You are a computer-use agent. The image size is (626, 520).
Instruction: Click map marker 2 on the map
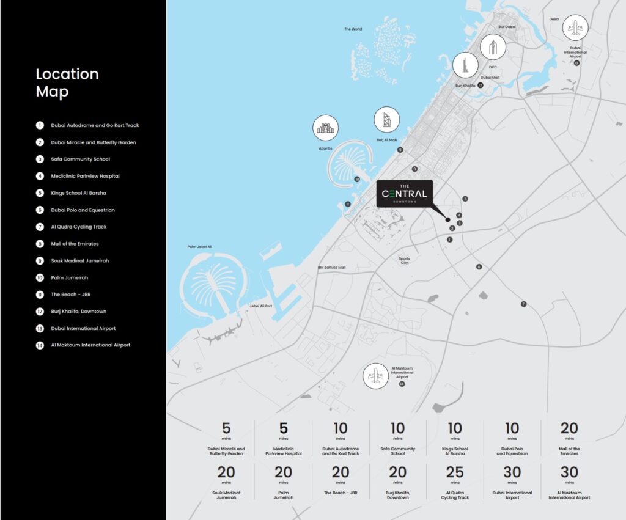click(x=452, y=229)
